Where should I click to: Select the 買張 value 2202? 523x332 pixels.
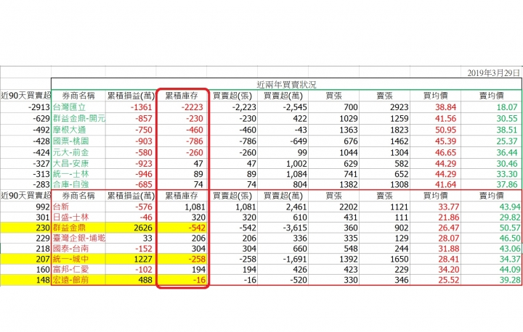tap(349, 207)
